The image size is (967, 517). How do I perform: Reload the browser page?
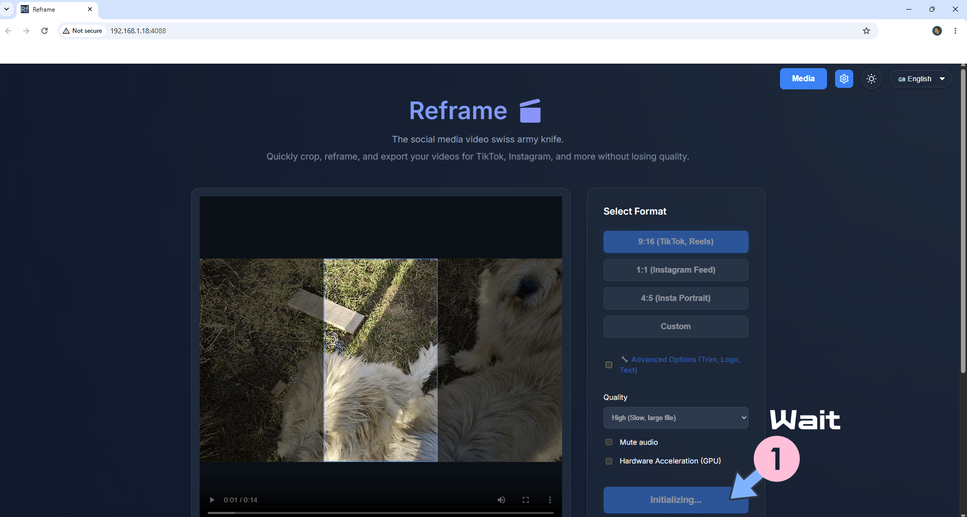click(44, 31)
